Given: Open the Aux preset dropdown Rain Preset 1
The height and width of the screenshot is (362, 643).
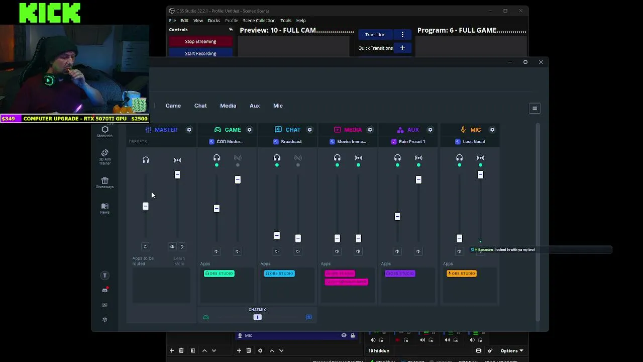Looking at the screenshot, I should (x=408, y=142).
